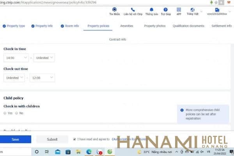Open the check-in Unlimited end time dropdown

click(x=44, y=58)
